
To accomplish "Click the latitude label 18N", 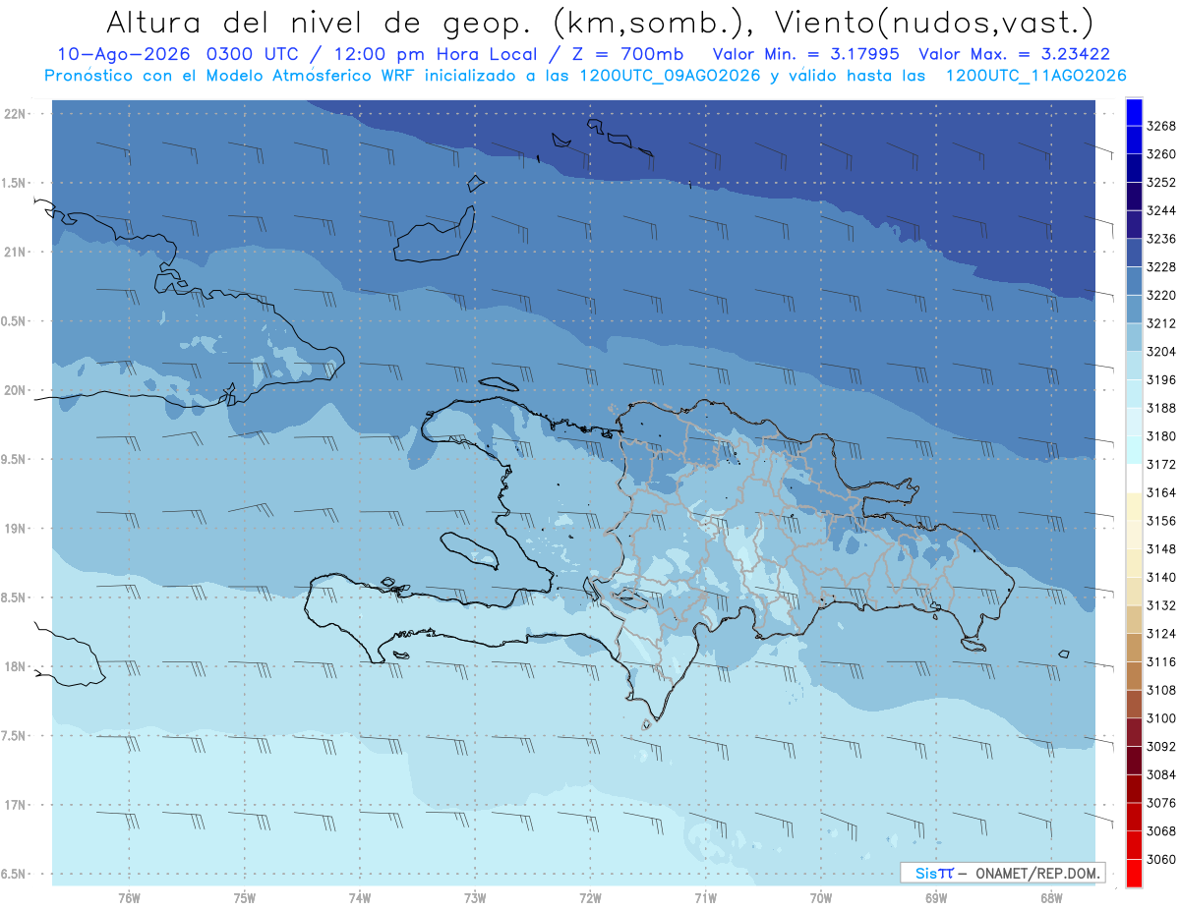I will [16, 666].
